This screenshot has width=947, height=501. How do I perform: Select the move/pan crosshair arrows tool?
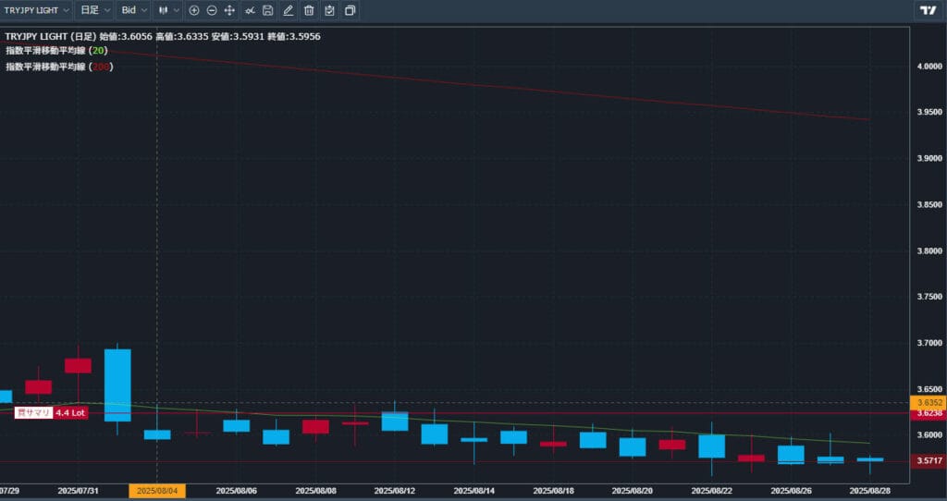pyautogui.click(x=229, y=10)
